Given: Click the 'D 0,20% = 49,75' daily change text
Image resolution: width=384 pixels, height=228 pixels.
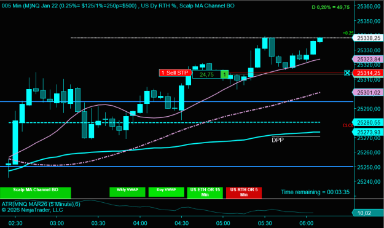Looking at the screenshot, I should click(x=331, y=7).
